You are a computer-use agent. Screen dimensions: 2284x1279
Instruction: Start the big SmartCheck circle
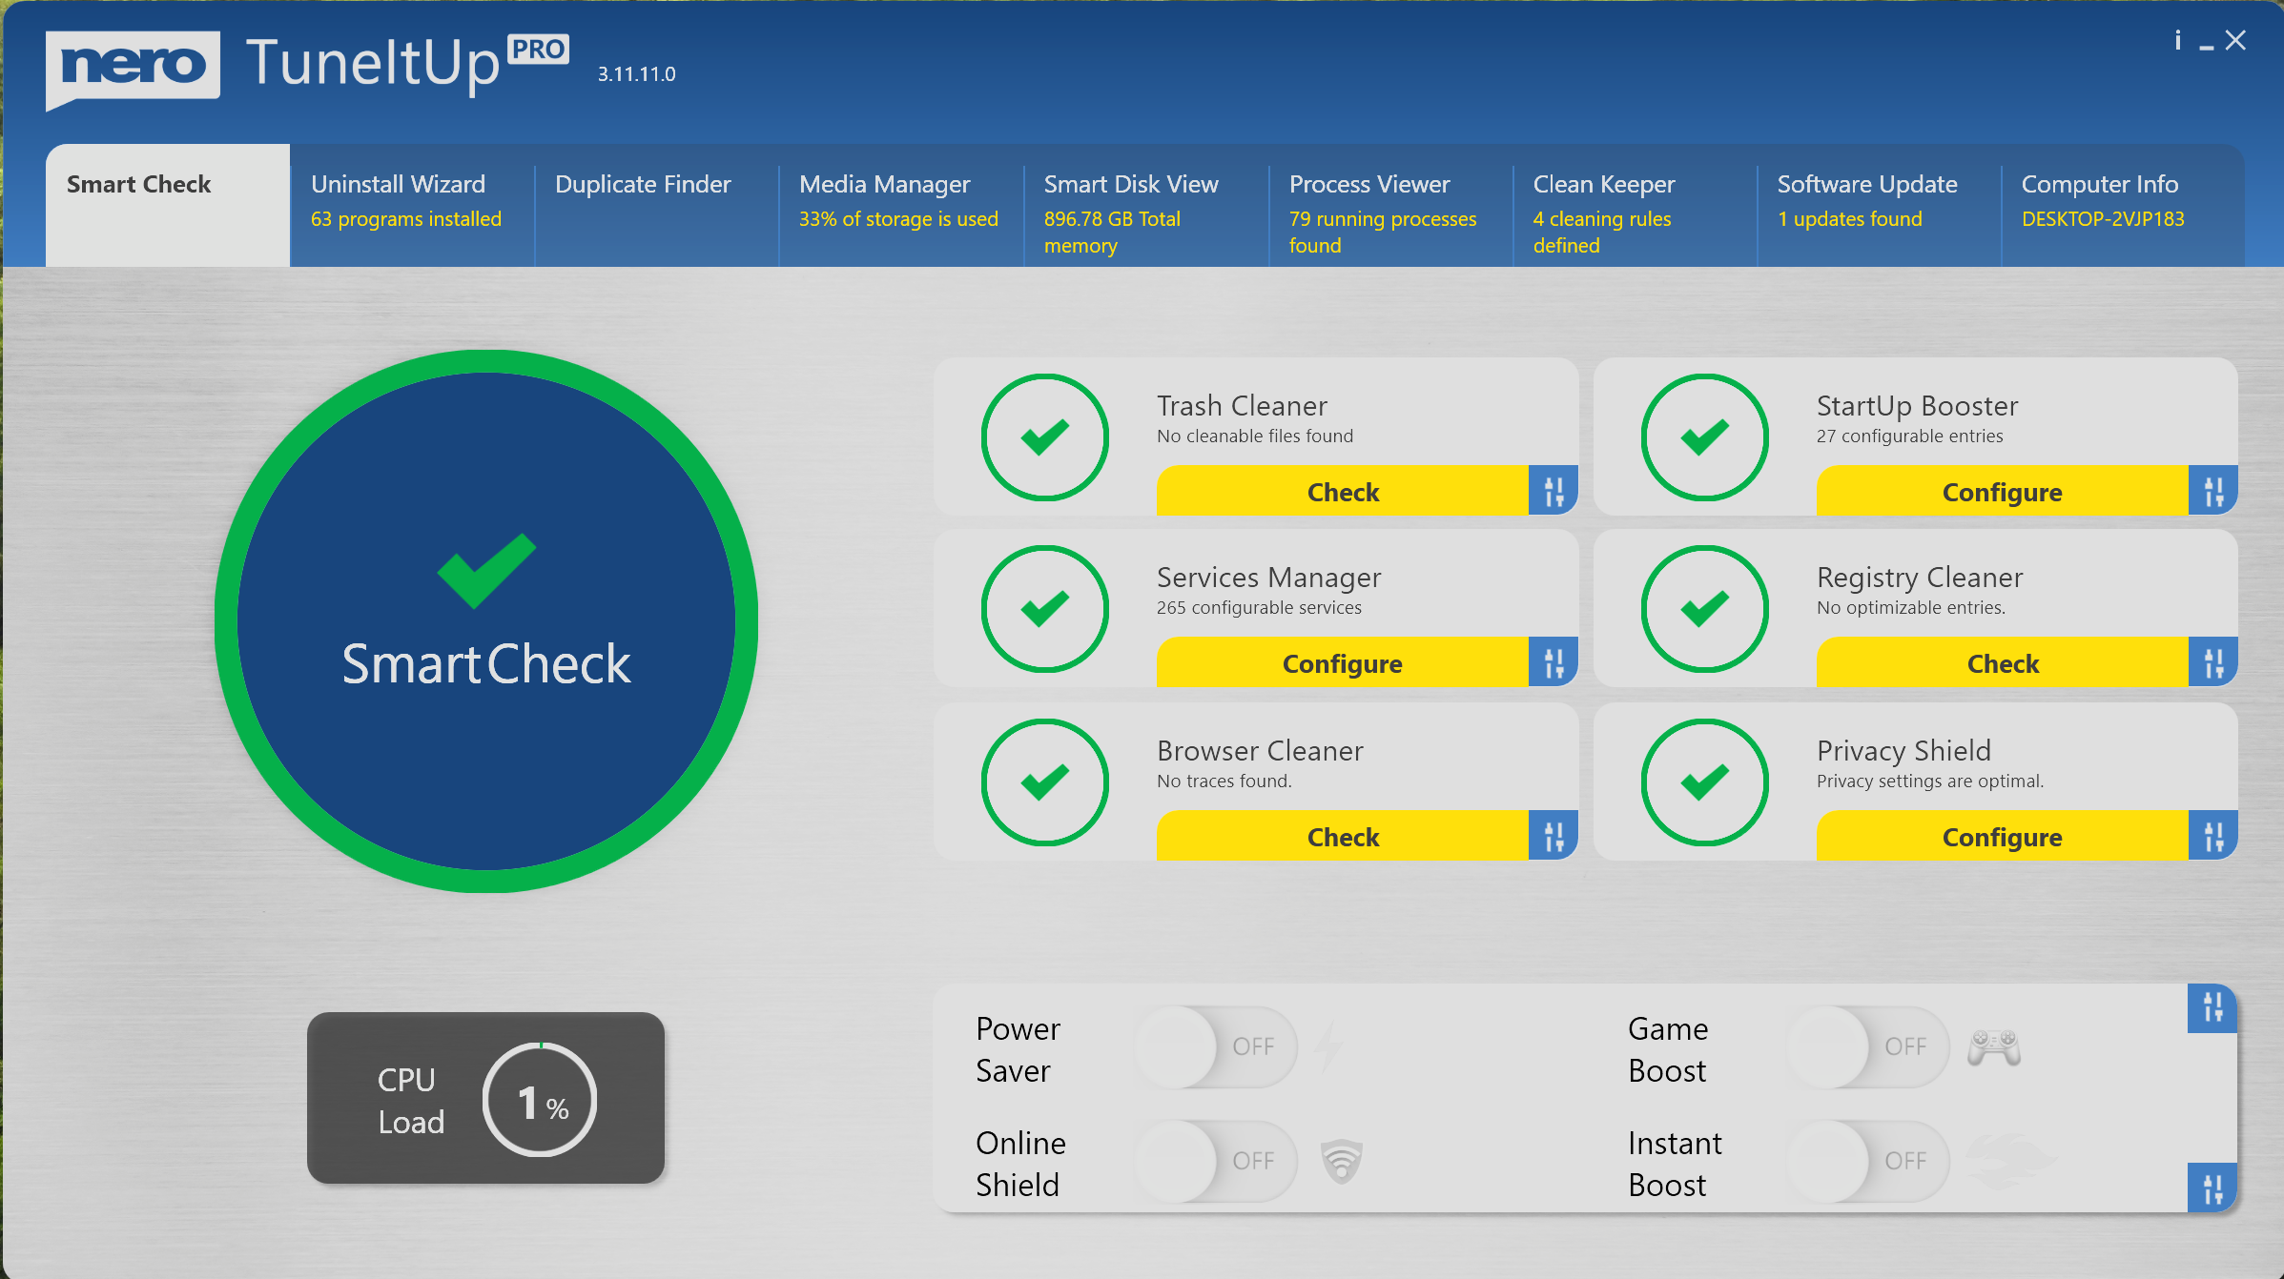(486, 621)
